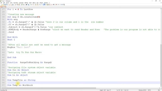The image size is (162, 91).
Task: Click the Close document toolbar icon
Action: tap(9, 5)
